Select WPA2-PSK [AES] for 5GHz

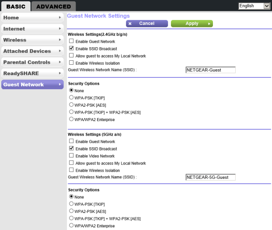[71, 211]
